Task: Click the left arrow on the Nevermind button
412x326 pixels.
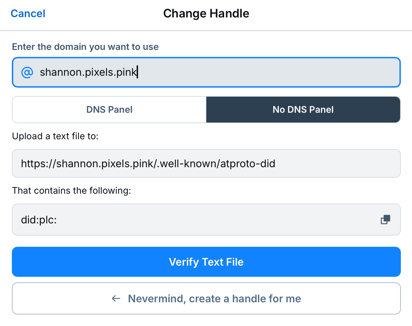Action: click(116, 298)
